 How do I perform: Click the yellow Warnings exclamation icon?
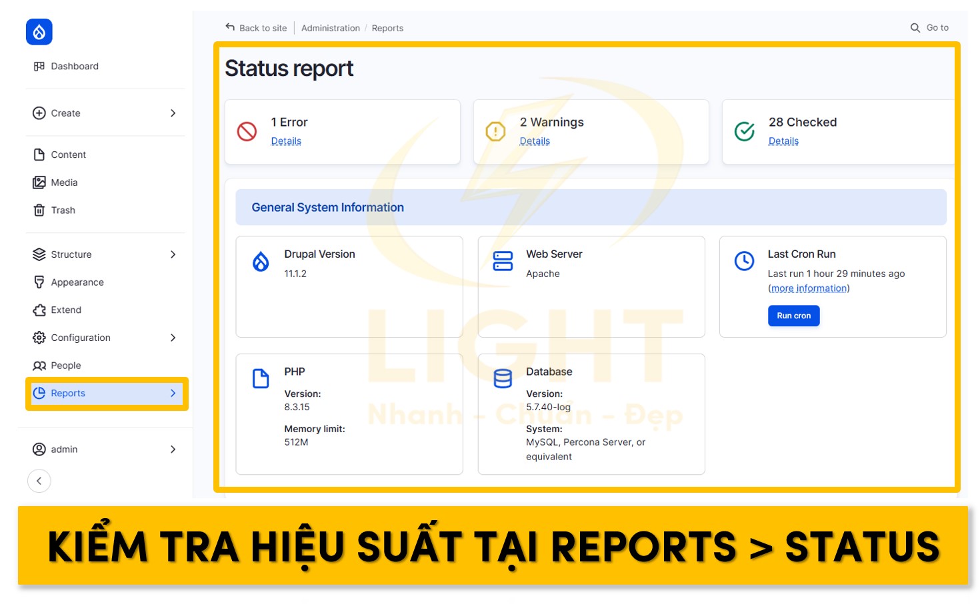[495, 131]
